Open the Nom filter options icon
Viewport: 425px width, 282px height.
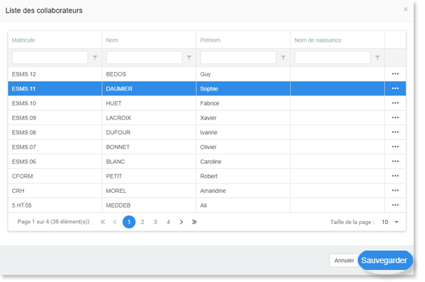[x=189, y=57]
